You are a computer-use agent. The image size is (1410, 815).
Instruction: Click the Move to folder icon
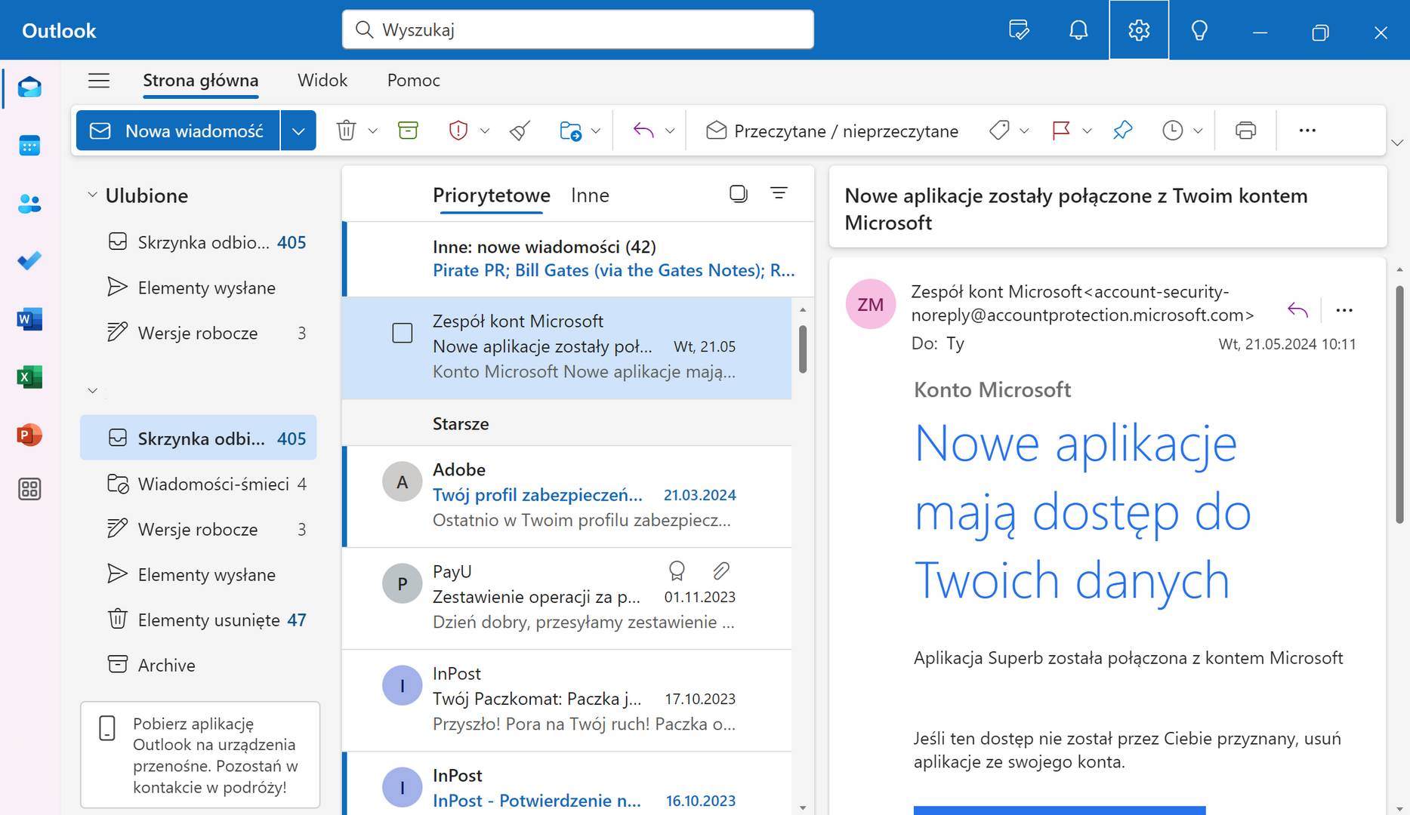tap(571, 131)
